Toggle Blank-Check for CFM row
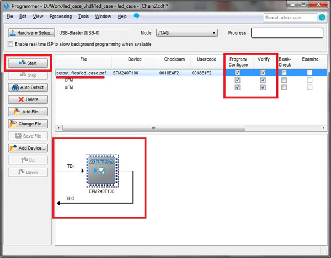The height and width of the screenshot is (258, 331). tap(284, 80)
